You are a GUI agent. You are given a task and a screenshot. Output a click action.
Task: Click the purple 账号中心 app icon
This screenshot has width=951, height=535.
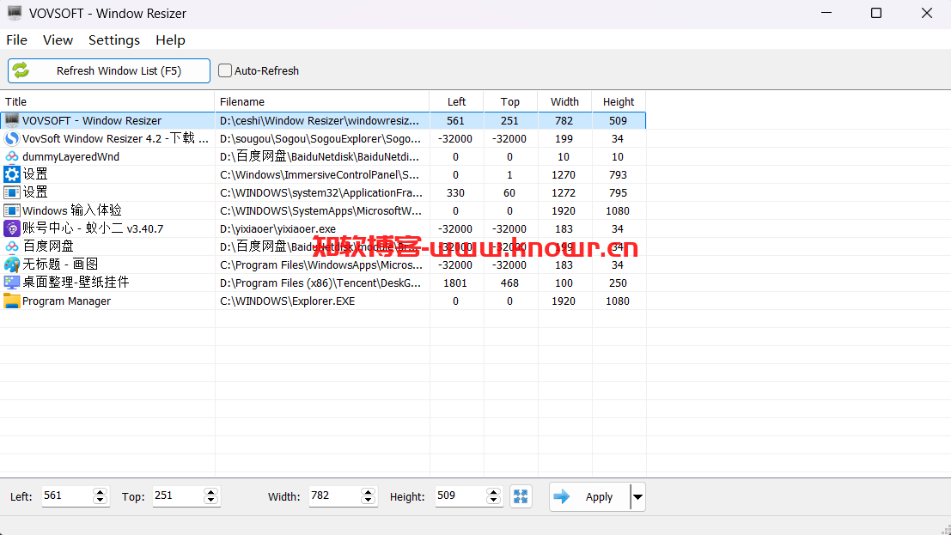click(11, 228)
